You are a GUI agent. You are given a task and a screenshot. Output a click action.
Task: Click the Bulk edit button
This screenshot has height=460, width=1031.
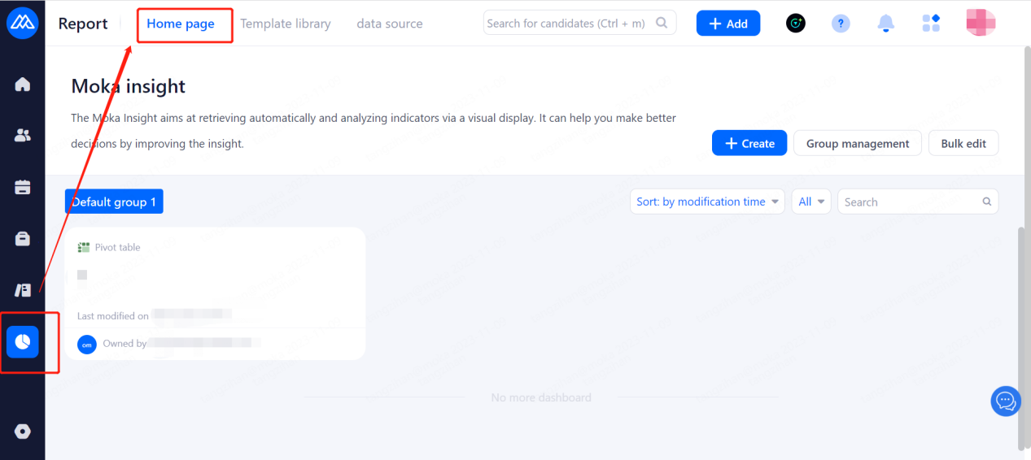pos(963,143)
